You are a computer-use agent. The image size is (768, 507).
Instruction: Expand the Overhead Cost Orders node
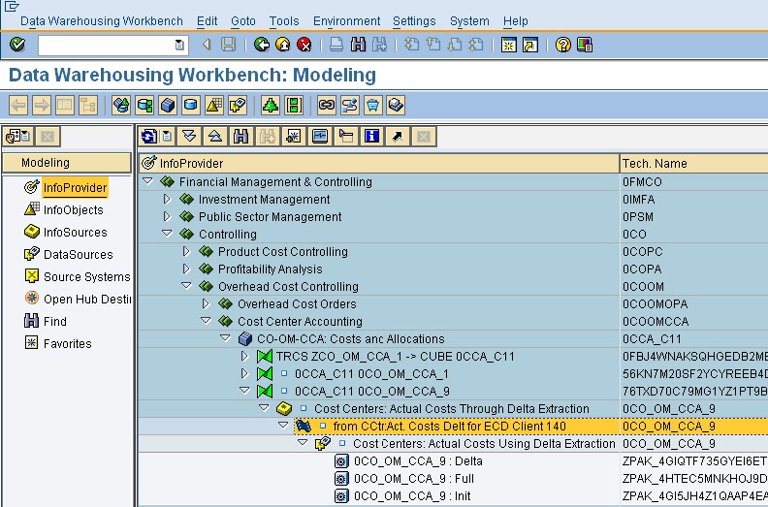(x=206, y=303)
